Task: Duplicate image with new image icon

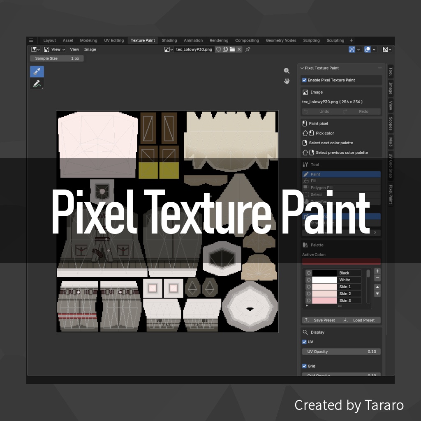Action: click(225, 49)
